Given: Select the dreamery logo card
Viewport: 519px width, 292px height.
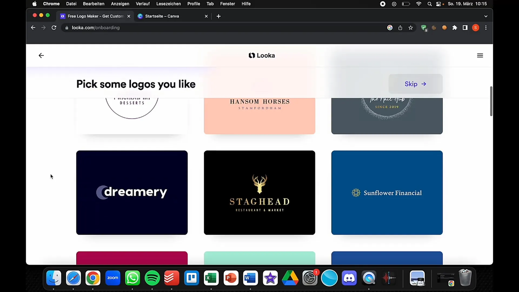Looking at the screenshot, I should click(x=132, y=193).
